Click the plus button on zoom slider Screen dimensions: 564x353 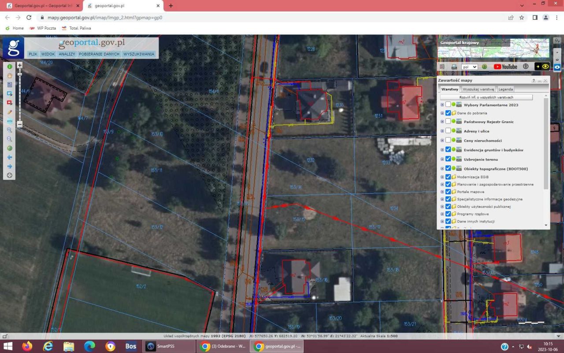[19, 65]
